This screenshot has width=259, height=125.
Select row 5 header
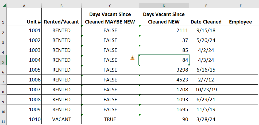(3, 60)
